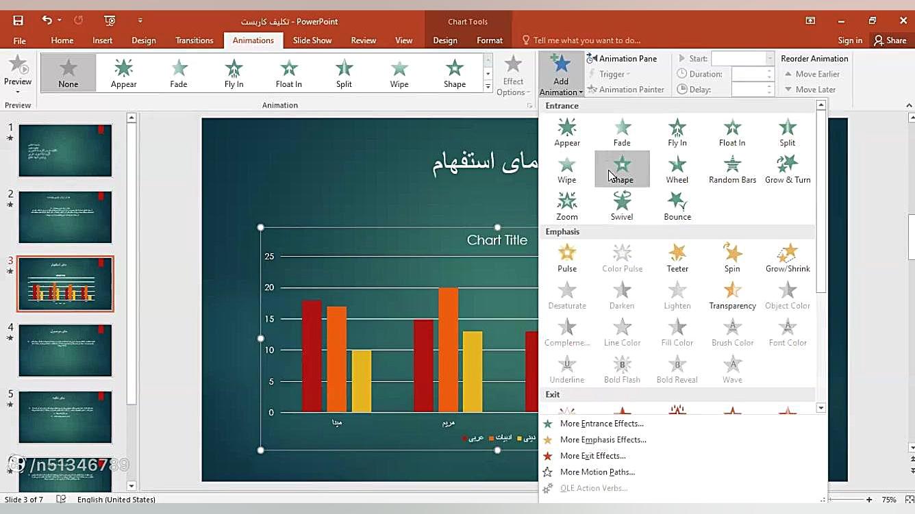The height and width of the screenshot is (514, 915).
Task: Apply the Grow & Turn effect
Action: pos(788,169)
